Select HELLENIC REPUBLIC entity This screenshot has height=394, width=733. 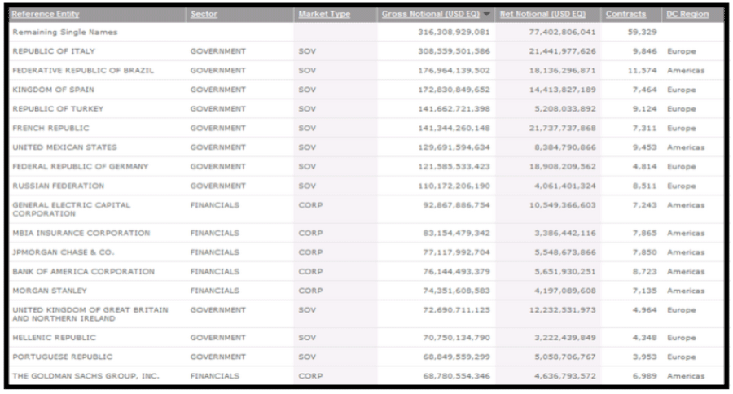coord(55,338)
